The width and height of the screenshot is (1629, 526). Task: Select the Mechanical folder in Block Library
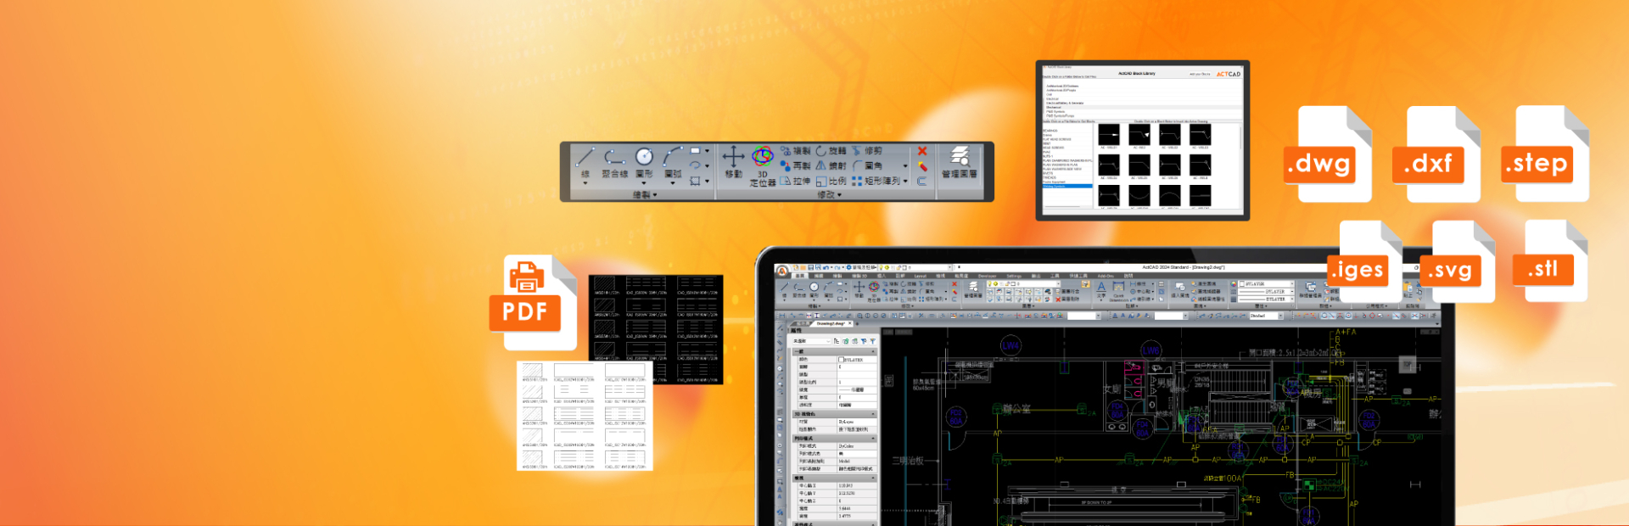click(1054, 107)
